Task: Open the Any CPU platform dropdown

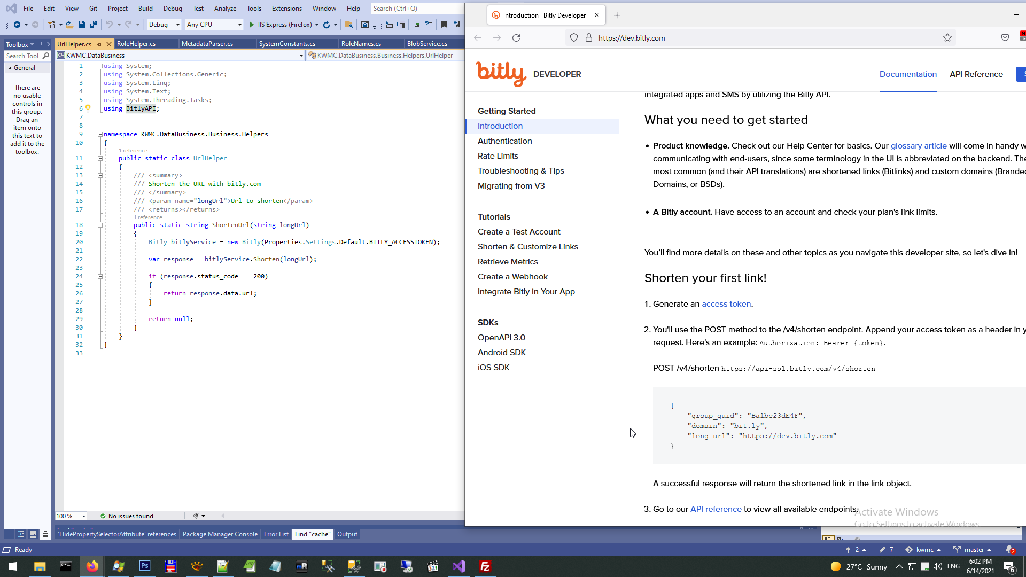Action: coord(239,25)
